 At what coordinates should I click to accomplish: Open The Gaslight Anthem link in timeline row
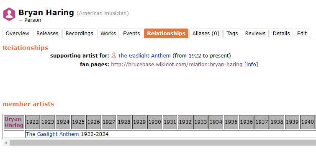52,134
